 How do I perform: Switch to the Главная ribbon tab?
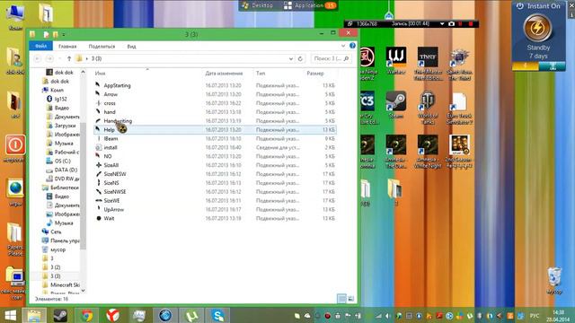coord(67,46)
